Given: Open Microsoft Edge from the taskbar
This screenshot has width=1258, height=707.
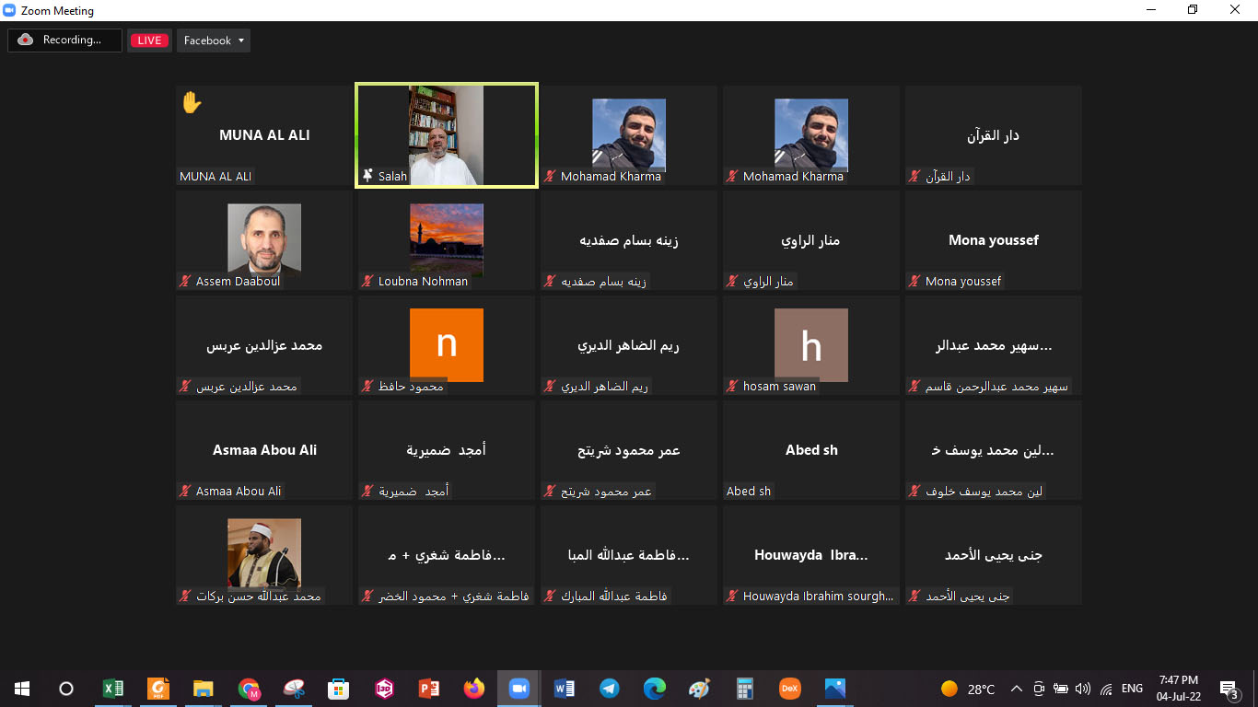Looking at the screenshot, I should 654,689.
